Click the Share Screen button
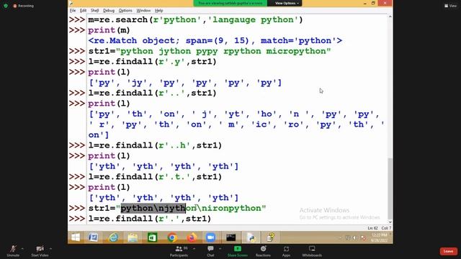The height and width of the screenshot is (259, 461). (238, 251)
